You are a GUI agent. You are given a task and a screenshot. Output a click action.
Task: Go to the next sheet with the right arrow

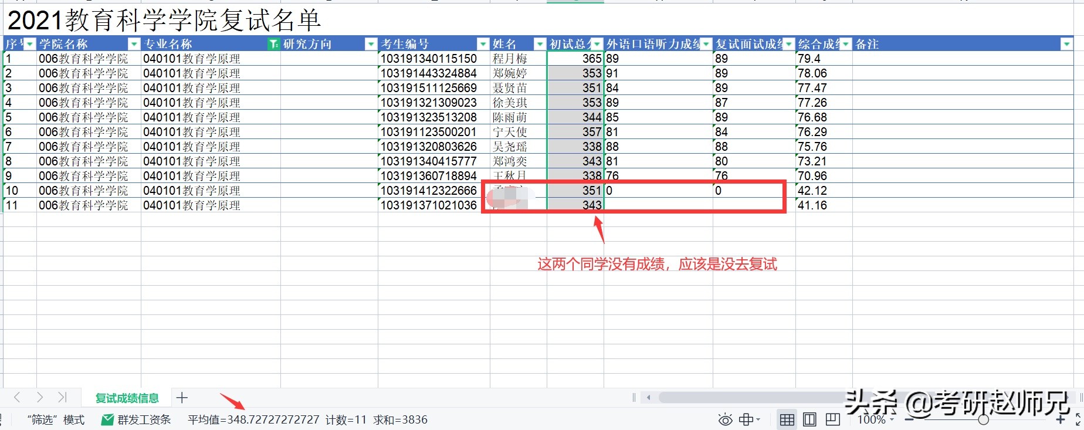(39, 397)
